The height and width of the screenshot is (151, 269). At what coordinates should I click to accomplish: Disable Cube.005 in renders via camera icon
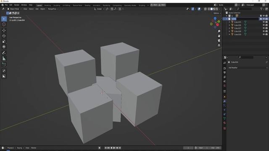pyautogui.click(x=266, y=22)
